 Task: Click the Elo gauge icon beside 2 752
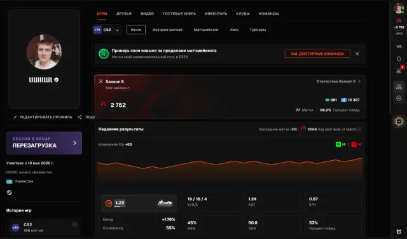coord(104,104)
